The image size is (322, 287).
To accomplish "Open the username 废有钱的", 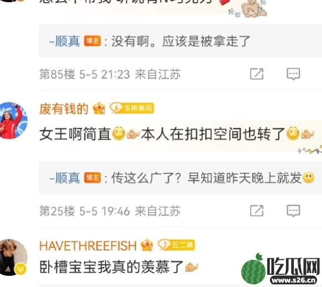I will coord(64,109).
